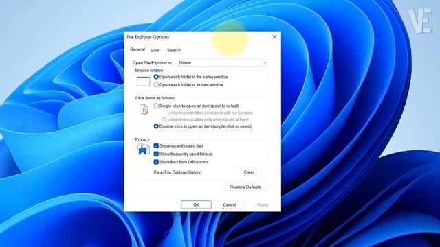Open the Search tab
The height and width of the screenshot is (247, 440).
(174, 50)
